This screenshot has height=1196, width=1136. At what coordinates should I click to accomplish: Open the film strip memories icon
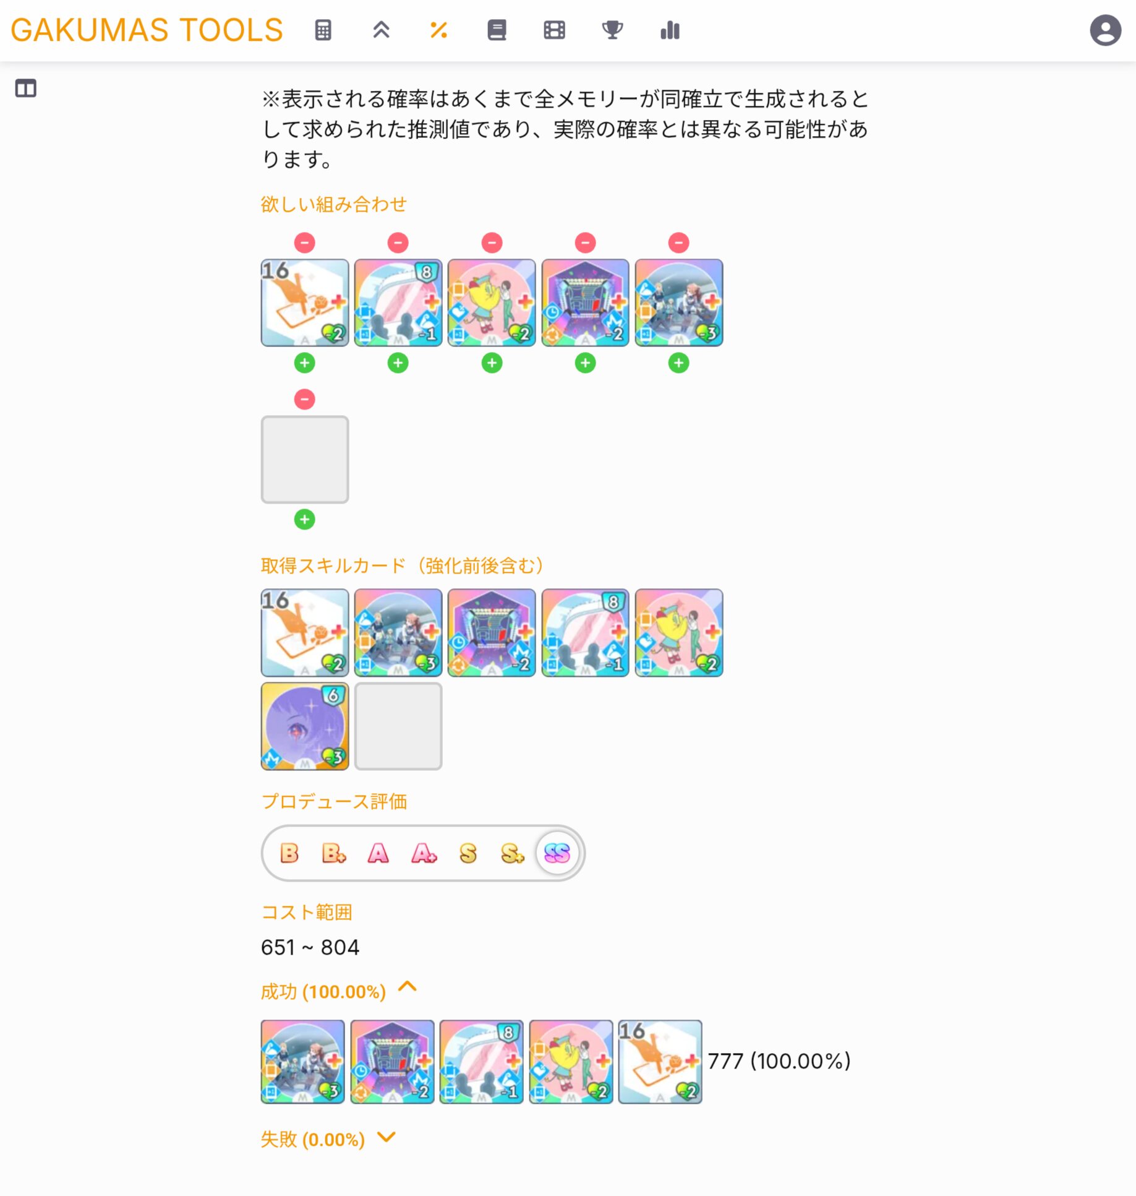[554, 30]
